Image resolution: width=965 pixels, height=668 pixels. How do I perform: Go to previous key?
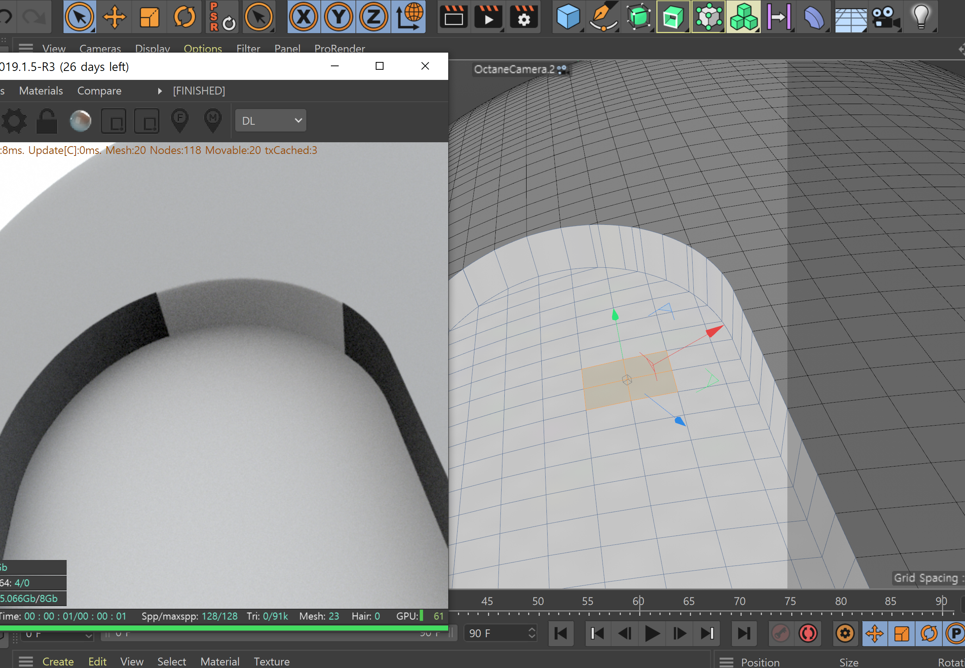pyautogui.click(x=597, y=633)
